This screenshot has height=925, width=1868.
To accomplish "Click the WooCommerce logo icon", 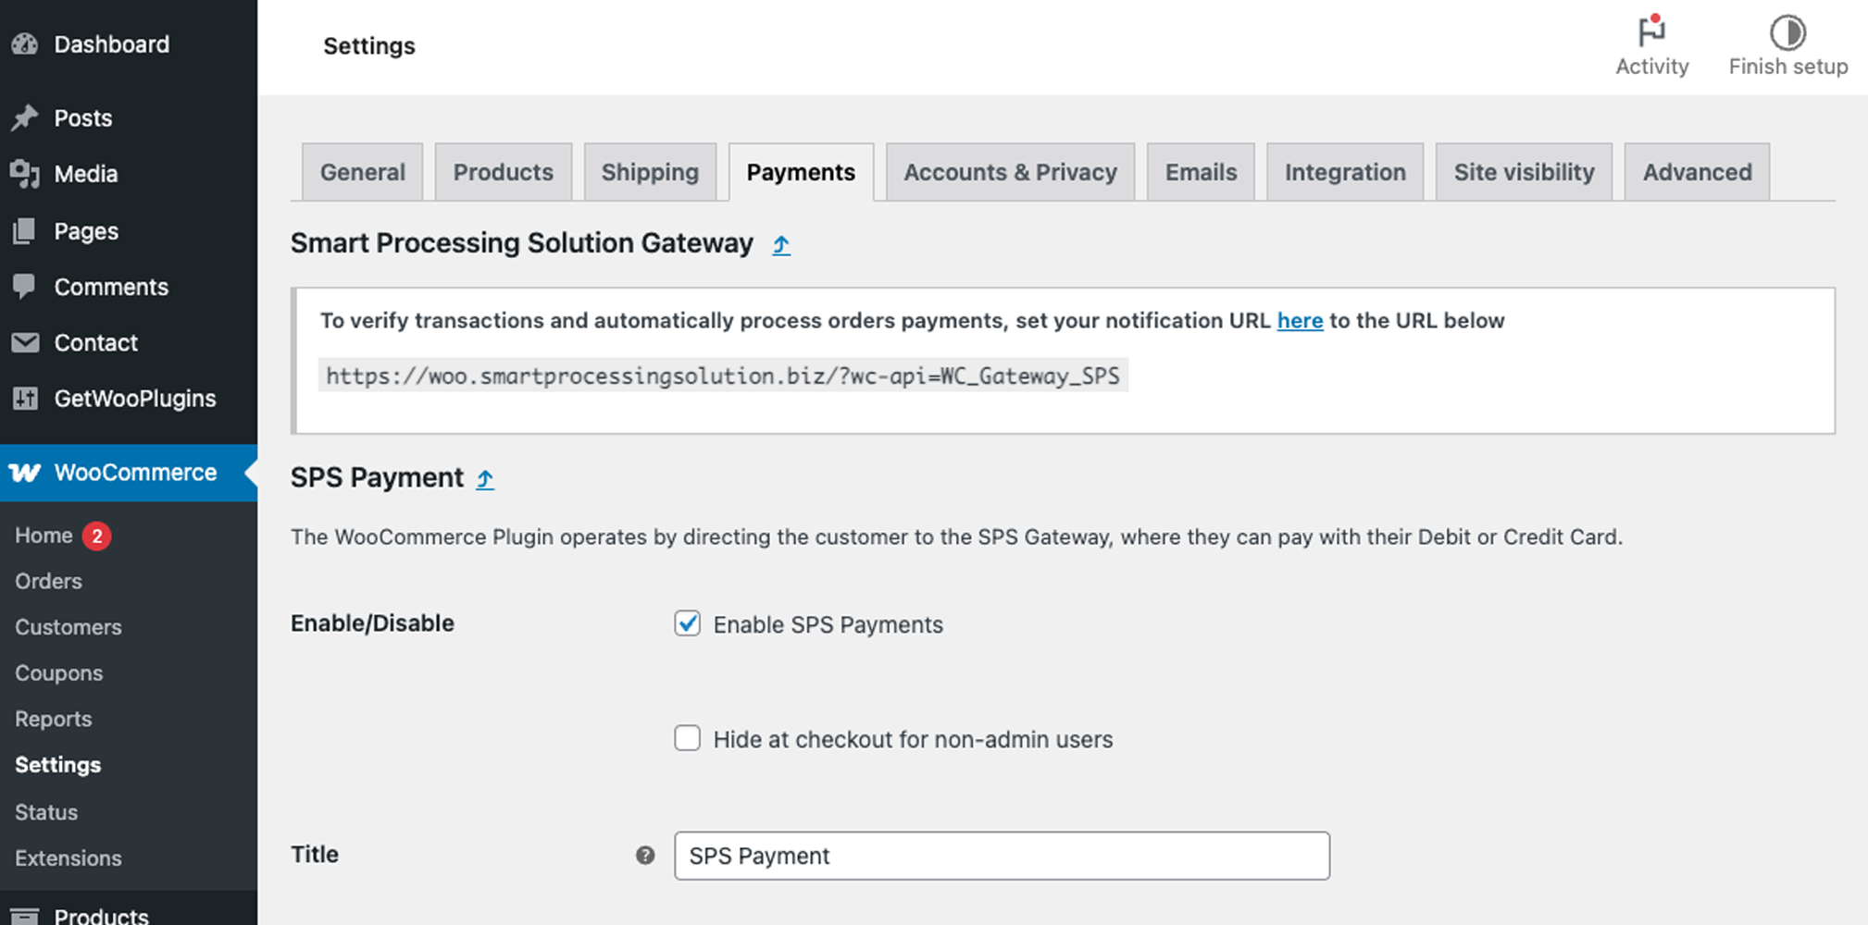I will tap(24, 473).
